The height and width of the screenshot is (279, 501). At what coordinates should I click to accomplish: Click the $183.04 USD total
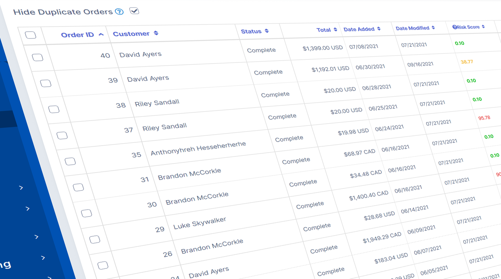(391, 258)
